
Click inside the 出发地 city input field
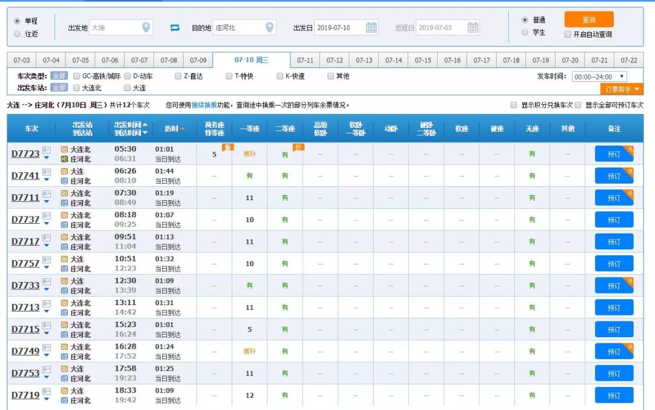click(115, 27)
